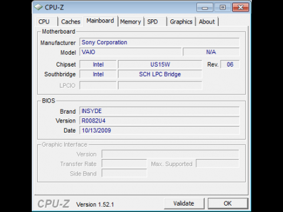The image size is (283, 212).
Task: Click the VAIO model field
Action: 130,52
